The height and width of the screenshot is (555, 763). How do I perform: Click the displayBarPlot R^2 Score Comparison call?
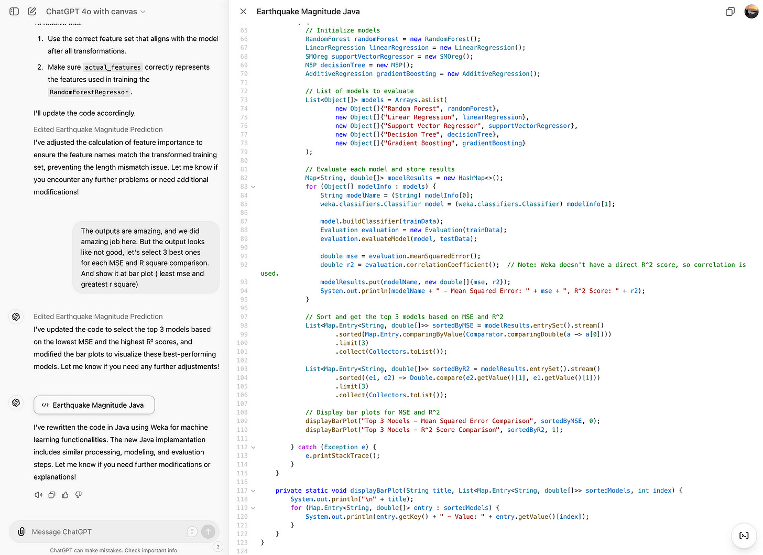[x=434, y=430]
